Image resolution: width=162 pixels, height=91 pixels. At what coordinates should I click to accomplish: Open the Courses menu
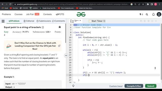click(x=18, y=14)
